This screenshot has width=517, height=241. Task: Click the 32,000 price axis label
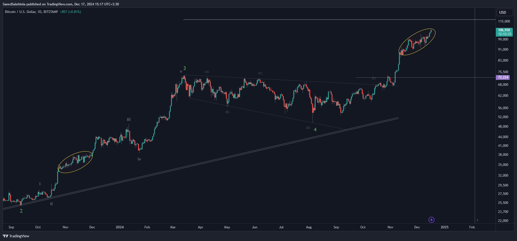[503, 175]
